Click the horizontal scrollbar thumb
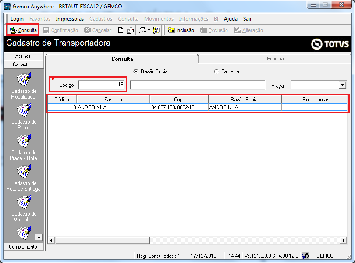The image size is (355, 263). click(102, 240)
